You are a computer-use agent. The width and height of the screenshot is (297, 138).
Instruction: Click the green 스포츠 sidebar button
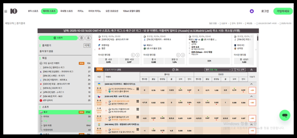point(58,38)
